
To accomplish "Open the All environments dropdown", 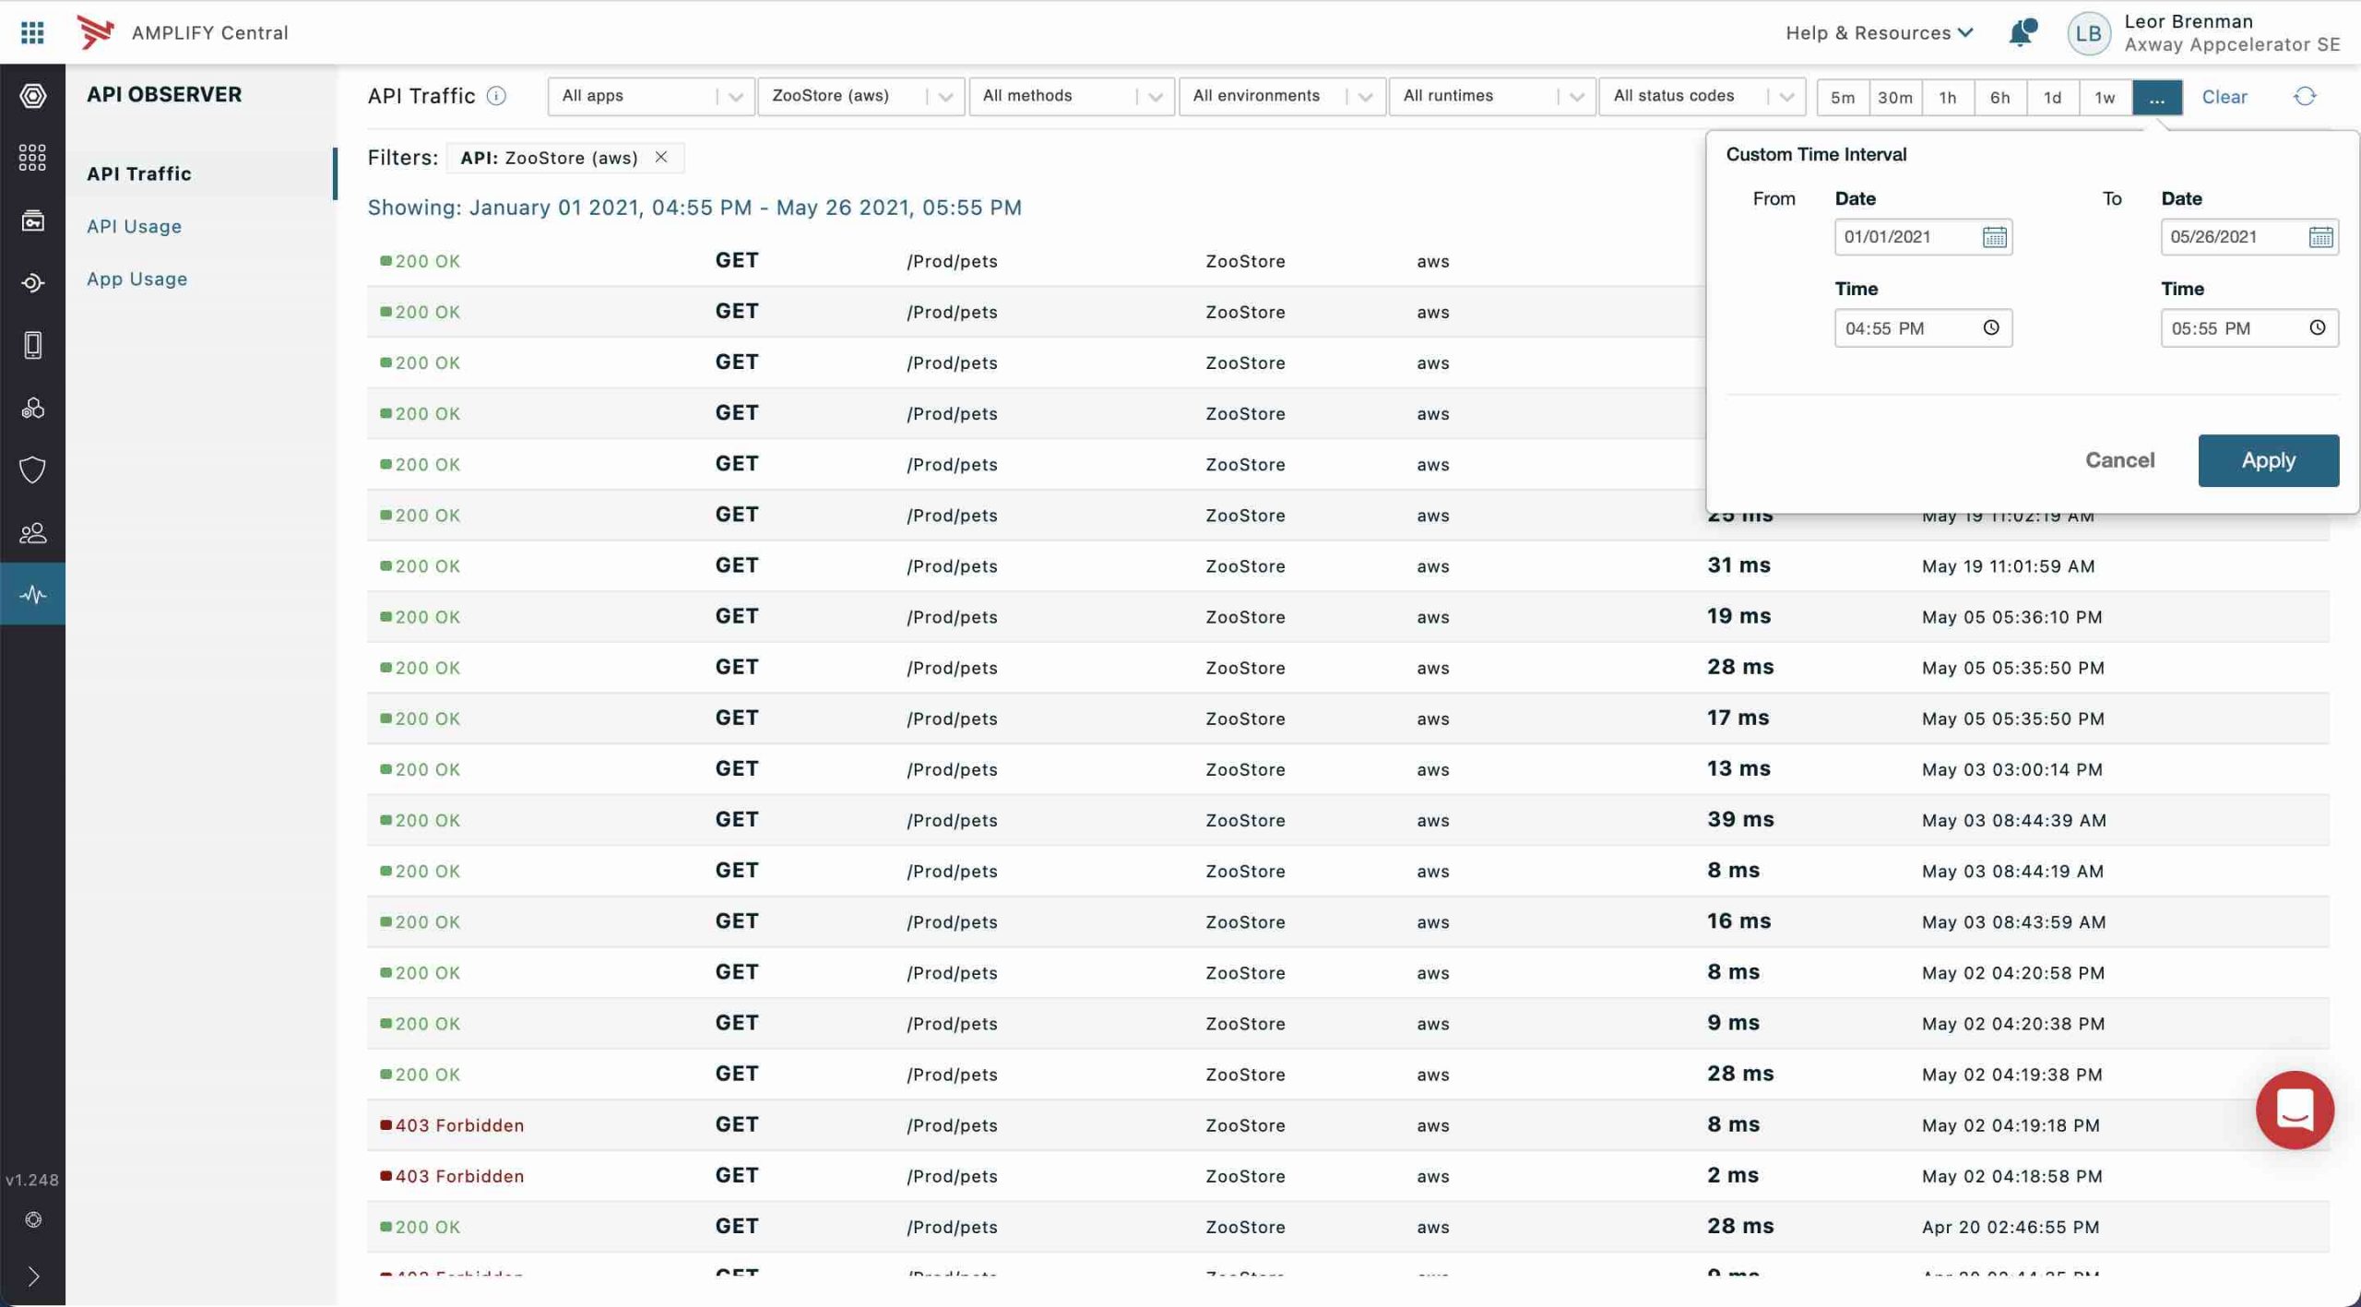I will click(1281, 96).
